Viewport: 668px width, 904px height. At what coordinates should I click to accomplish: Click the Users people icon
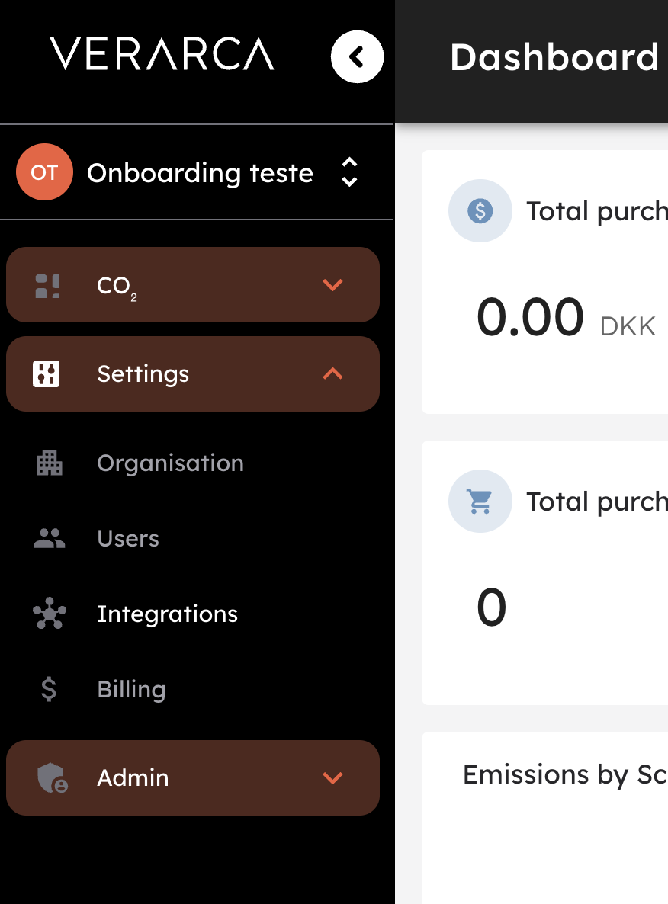tap(49, 538)
